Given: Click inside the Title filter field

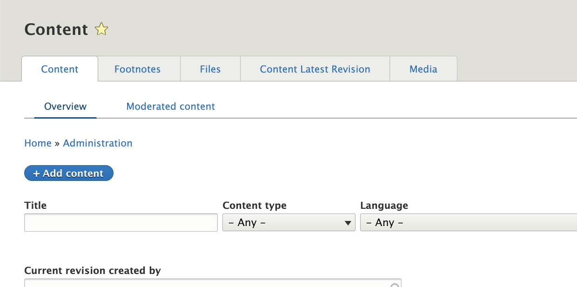Looking at the screenshot, I should pos(121,222).
